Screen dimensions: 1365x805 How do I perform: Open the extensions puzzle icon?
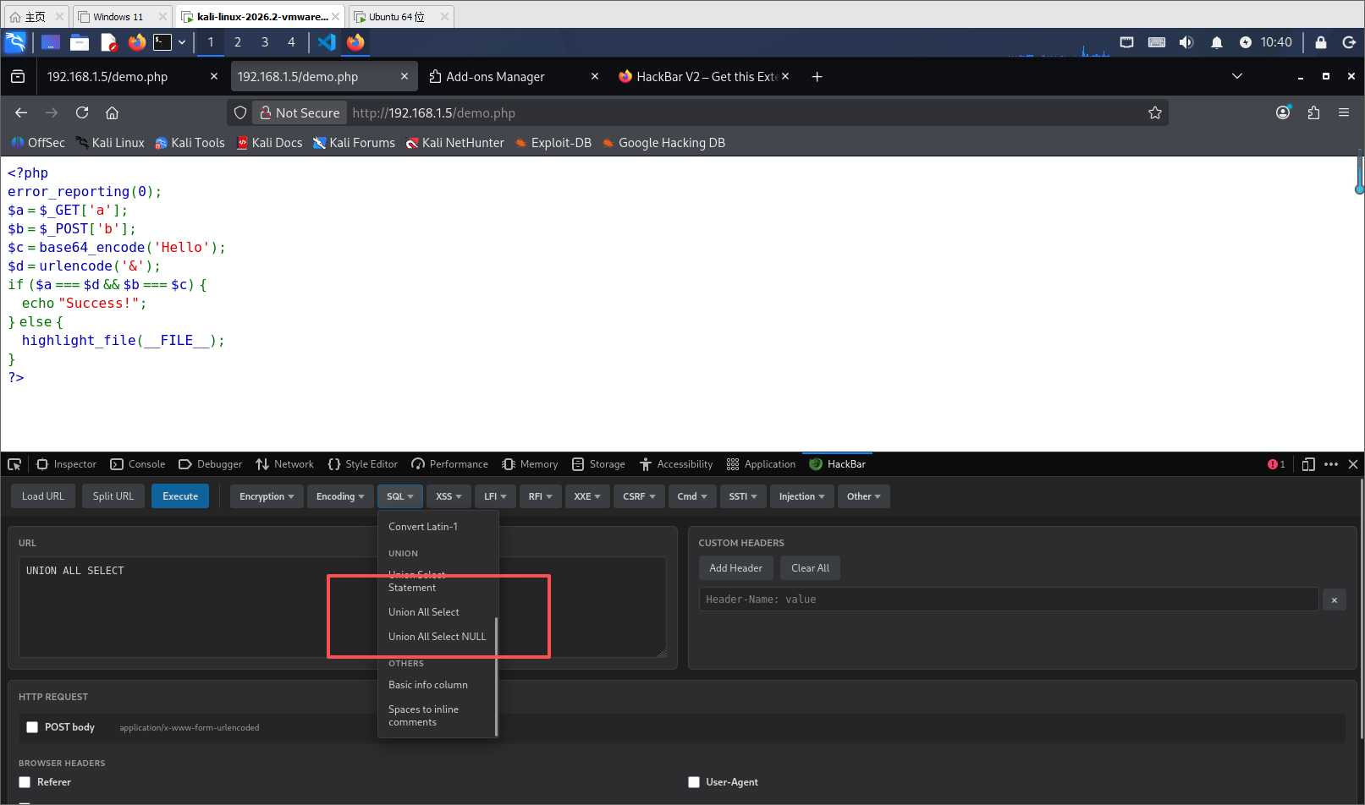click(1313, 112)
